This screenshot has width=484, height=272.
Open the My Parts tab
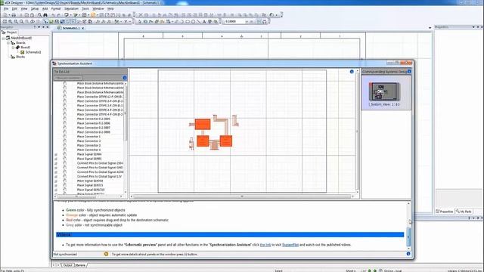tap(464, 212)
